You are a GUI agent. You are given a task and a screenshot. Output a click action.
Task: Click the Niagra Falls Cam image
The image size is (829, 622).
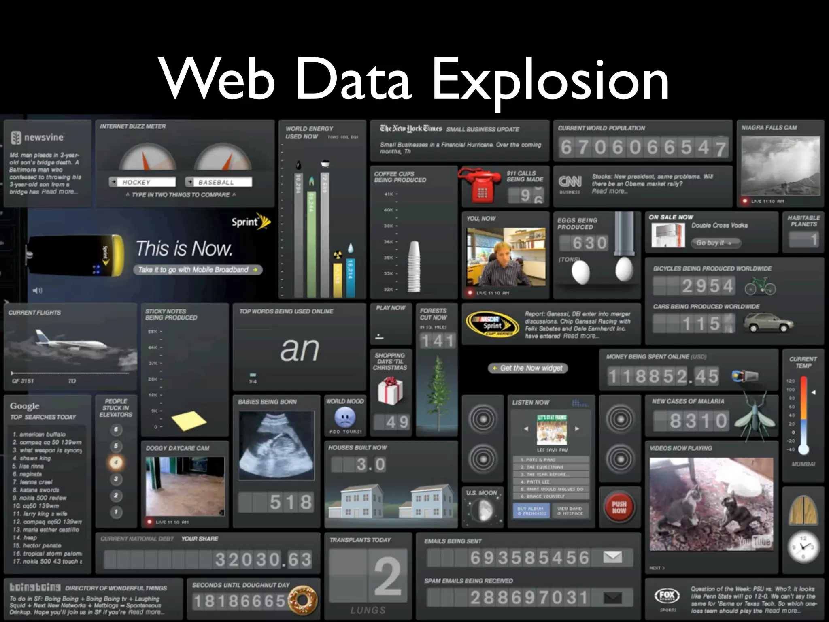780,166
